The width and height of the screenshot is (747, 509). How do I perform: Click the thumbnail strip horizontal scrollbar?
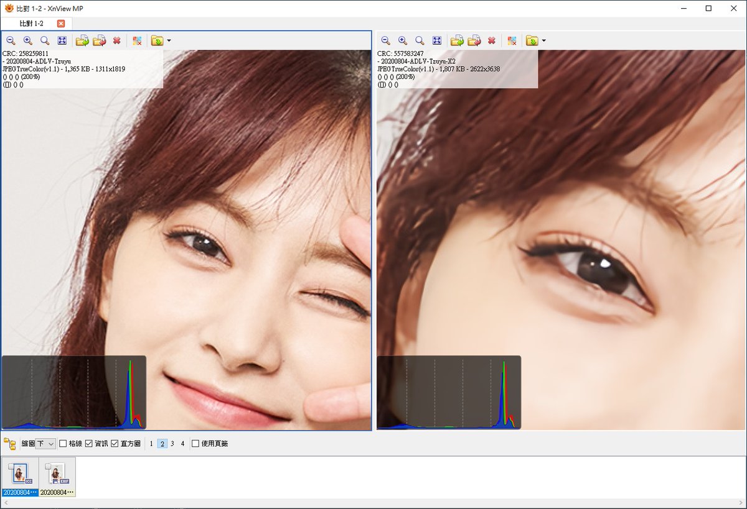[x=373, y=502]
